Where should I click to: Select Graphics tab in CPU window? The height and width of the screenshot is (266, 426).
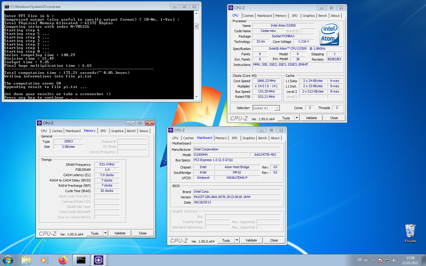[309, 16]
